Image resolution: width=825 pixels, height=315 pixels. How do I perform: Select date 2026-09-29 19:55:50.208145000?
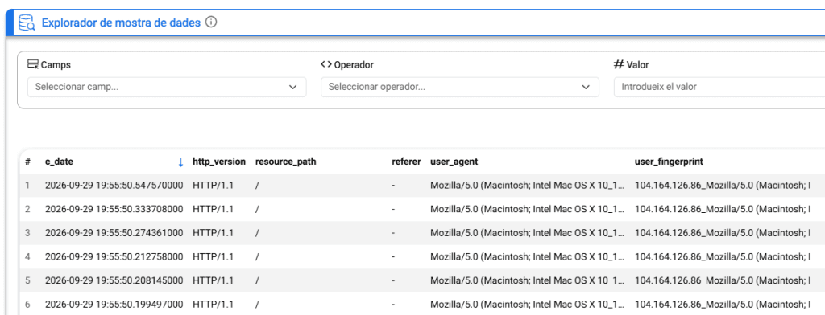coord(114,280)
